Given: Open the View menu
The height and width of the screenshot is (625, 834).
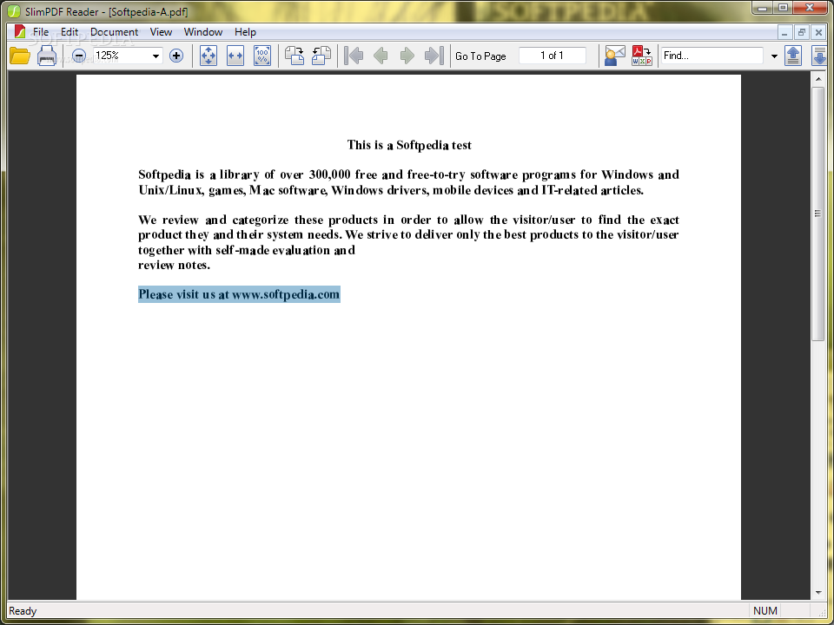Looking at the screenshot, I should click(x=161, y=32).
